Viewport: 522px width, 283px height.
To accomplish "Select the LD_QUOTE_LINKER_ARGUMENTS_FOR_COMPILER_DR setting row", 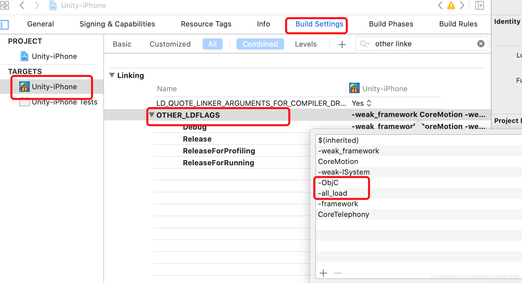I will [x=251, y=103].
